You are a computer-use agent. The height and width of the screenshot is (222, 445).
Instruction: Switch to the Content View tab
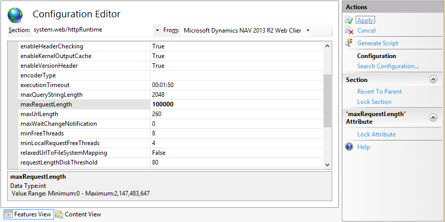(x=83, y=214)
